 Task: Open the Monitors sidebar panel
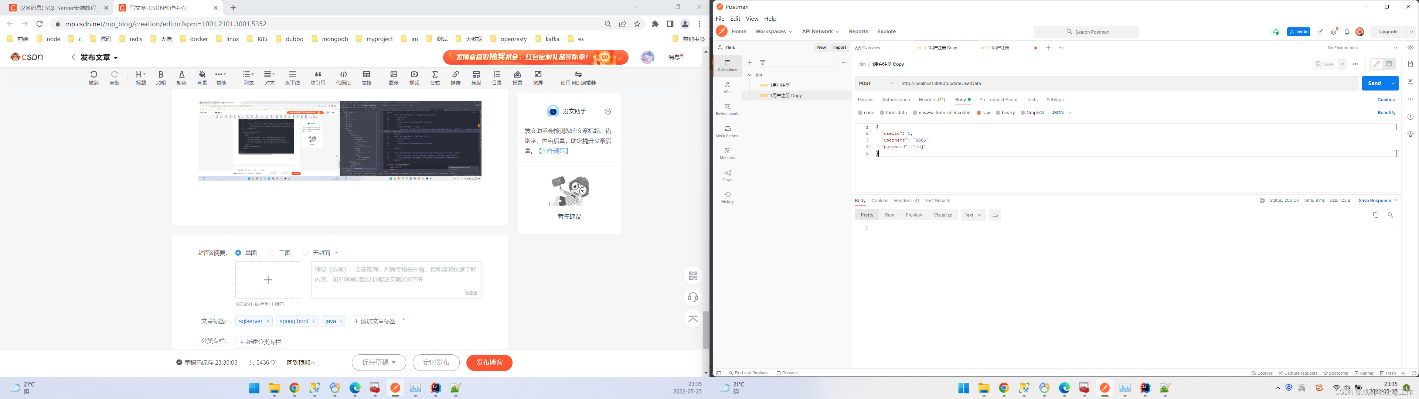[x=727, y=153]
